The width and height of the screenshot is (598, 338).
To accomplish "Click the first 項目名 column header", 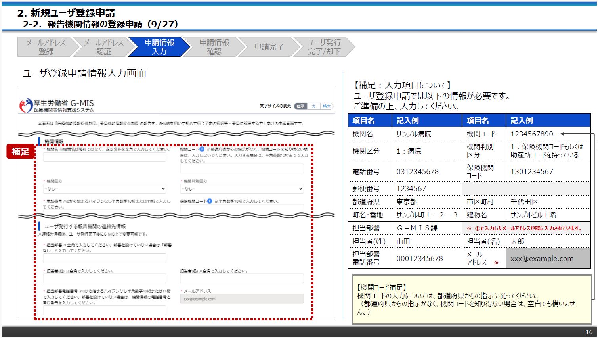I will coord(370,121).
